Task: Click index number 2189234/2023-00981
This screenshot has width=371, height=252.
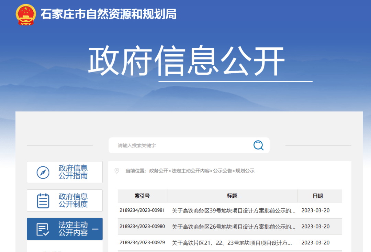Action: [x=142, y=210]
